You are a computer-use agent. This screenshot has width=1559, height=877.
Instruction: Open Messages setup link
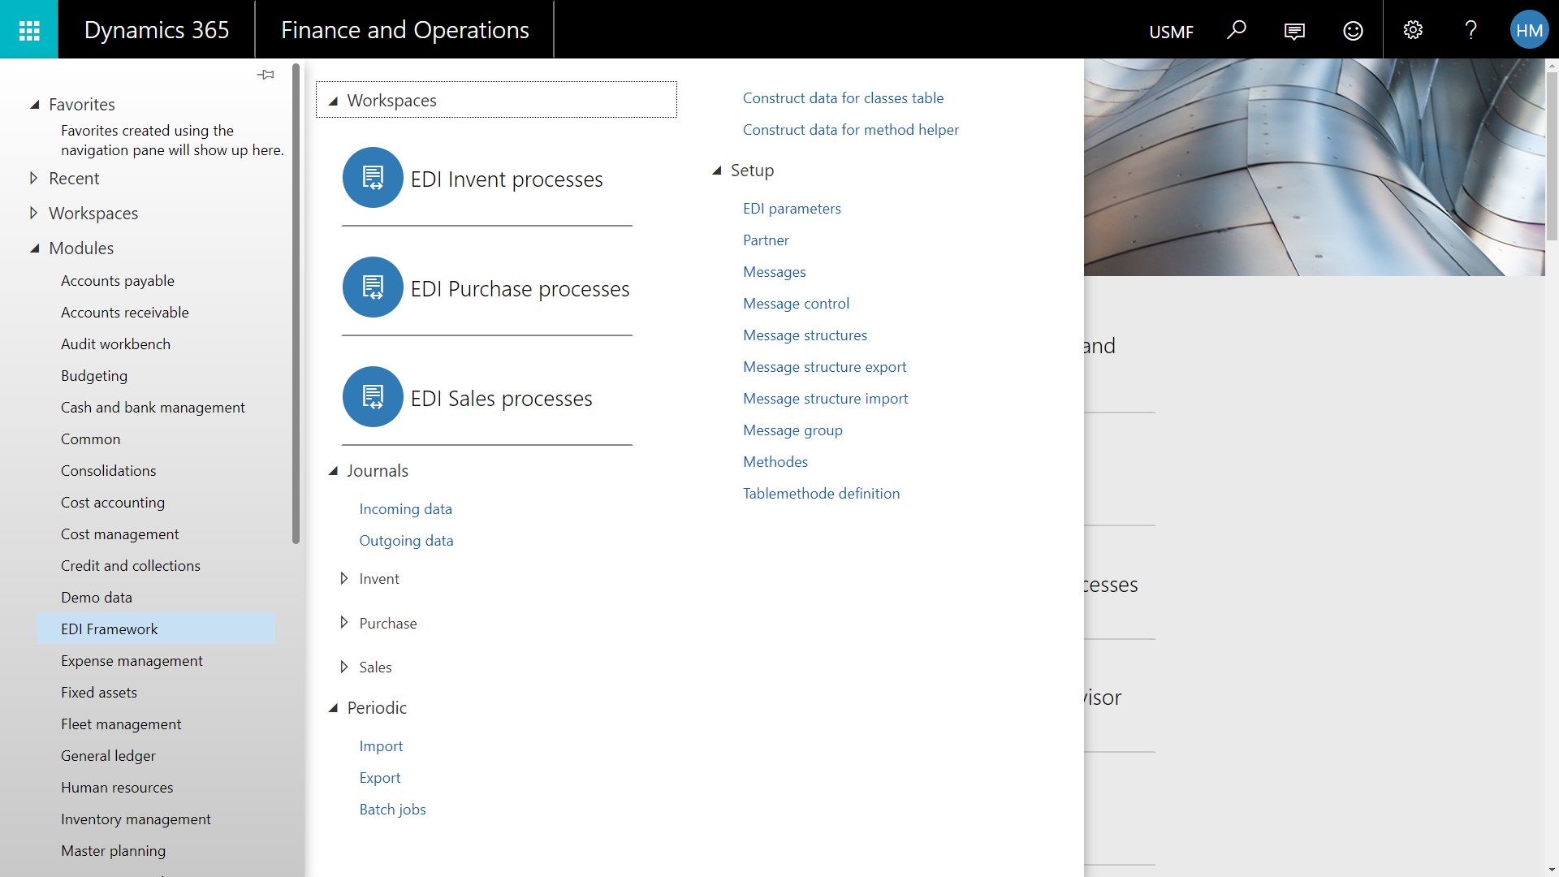coord(775,272)
